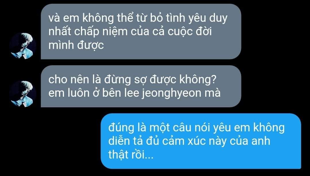This screenshot has width=310, height=176.
Task: Tap the text "tình yêu duy" in first bubble
Action: 207,19
